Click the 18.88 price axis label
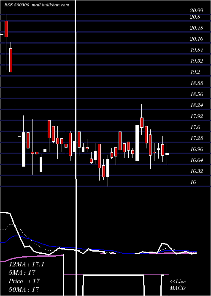This screenshot has width=211, height=296. (x=197, y=83)
